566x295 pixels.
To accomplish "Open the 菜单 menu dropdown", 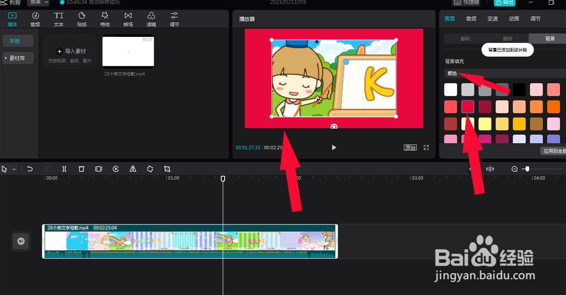I will [x=39, y=2].
